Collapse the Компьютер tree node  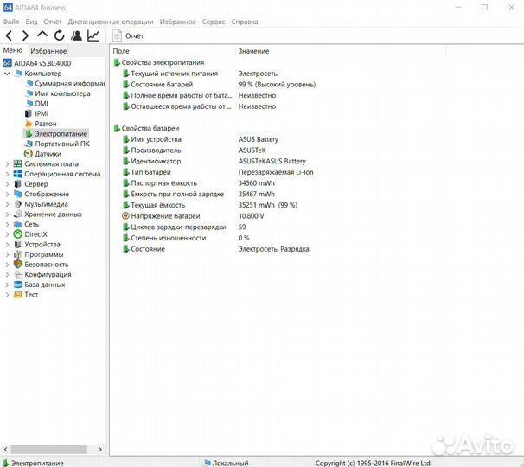pos(7,74)
